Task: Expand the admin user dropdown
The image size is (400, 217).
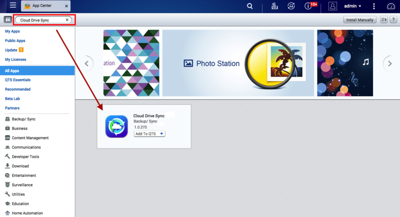Action: 352,6
